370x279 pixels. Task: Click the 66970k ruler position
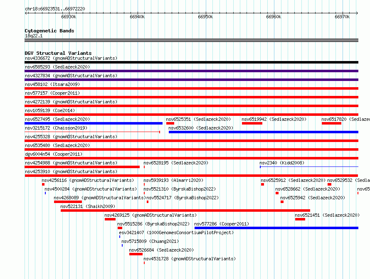(x=342, y=17)
